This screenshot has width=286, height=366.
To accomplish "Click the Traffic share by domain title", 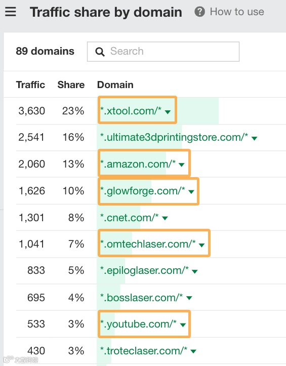I will coord(106,12).
